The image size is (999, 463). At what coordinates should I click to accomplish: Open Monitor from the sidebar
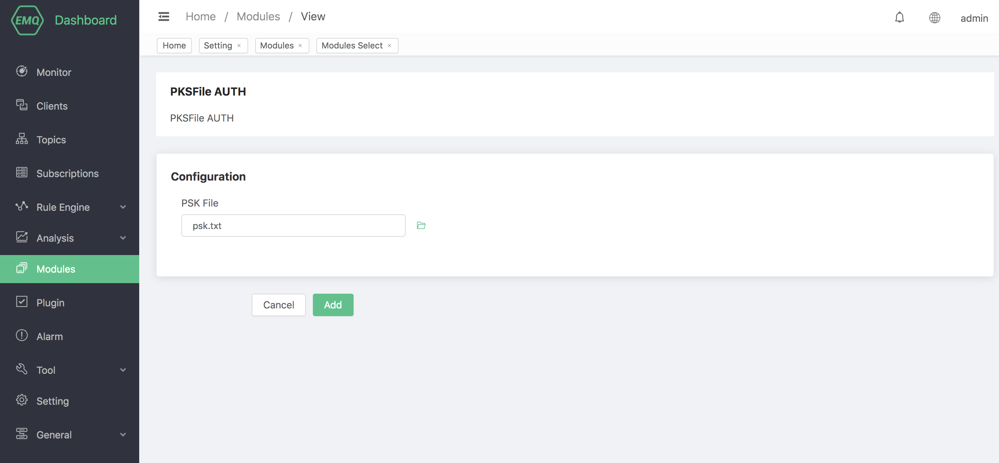(x=53, y=72)
